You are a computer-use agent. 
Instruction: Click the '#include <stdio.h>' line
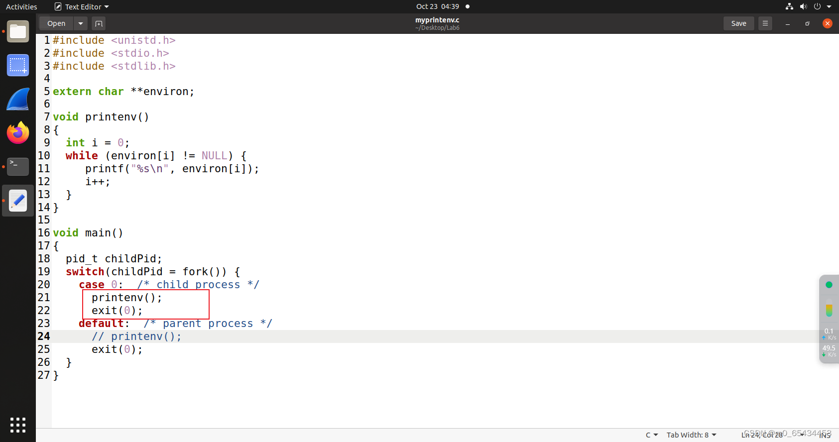[111, 53]
